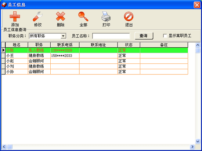Show all records with 全部 magnifier
Screen dimensions: 202x151
coord(83,16)
